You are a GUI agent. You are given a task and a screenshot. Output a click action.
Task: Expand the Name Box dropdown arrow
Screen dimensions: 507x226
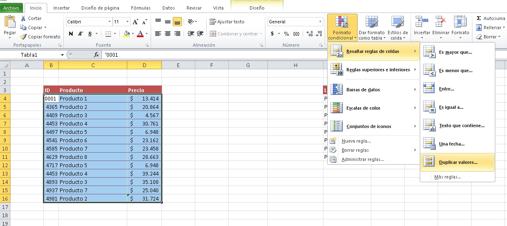(62, 55)
